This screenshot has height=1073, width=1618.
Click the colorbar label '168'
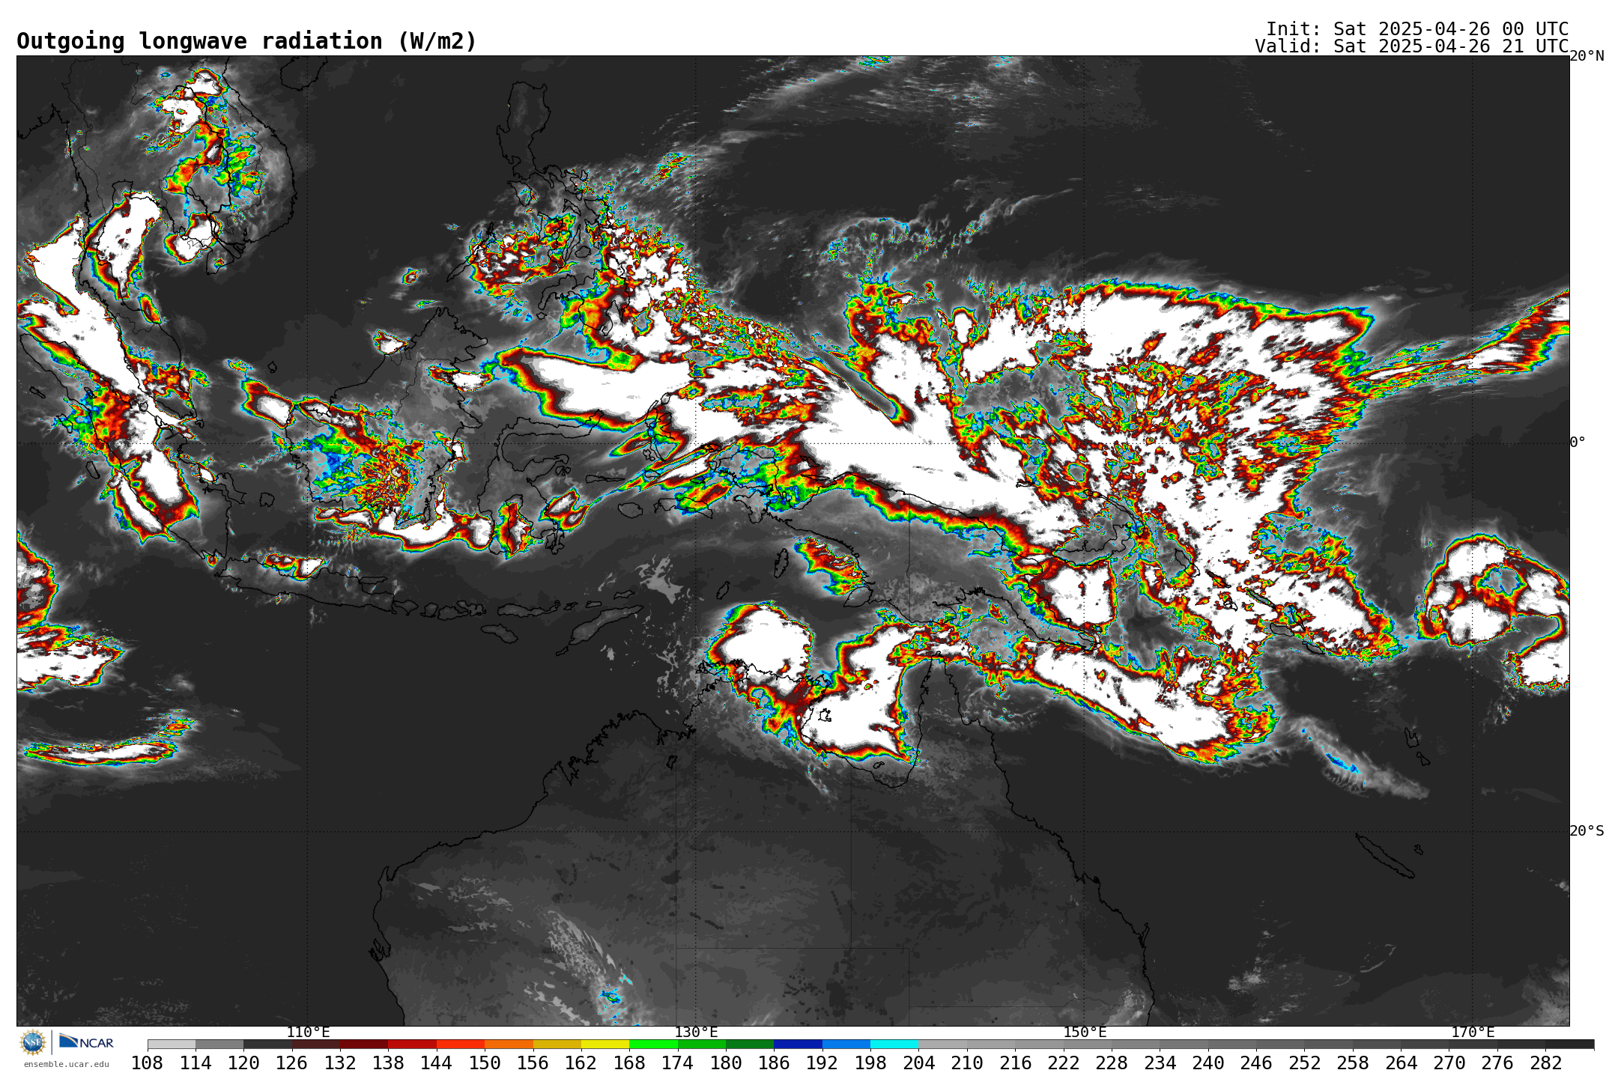point(629,1063)
